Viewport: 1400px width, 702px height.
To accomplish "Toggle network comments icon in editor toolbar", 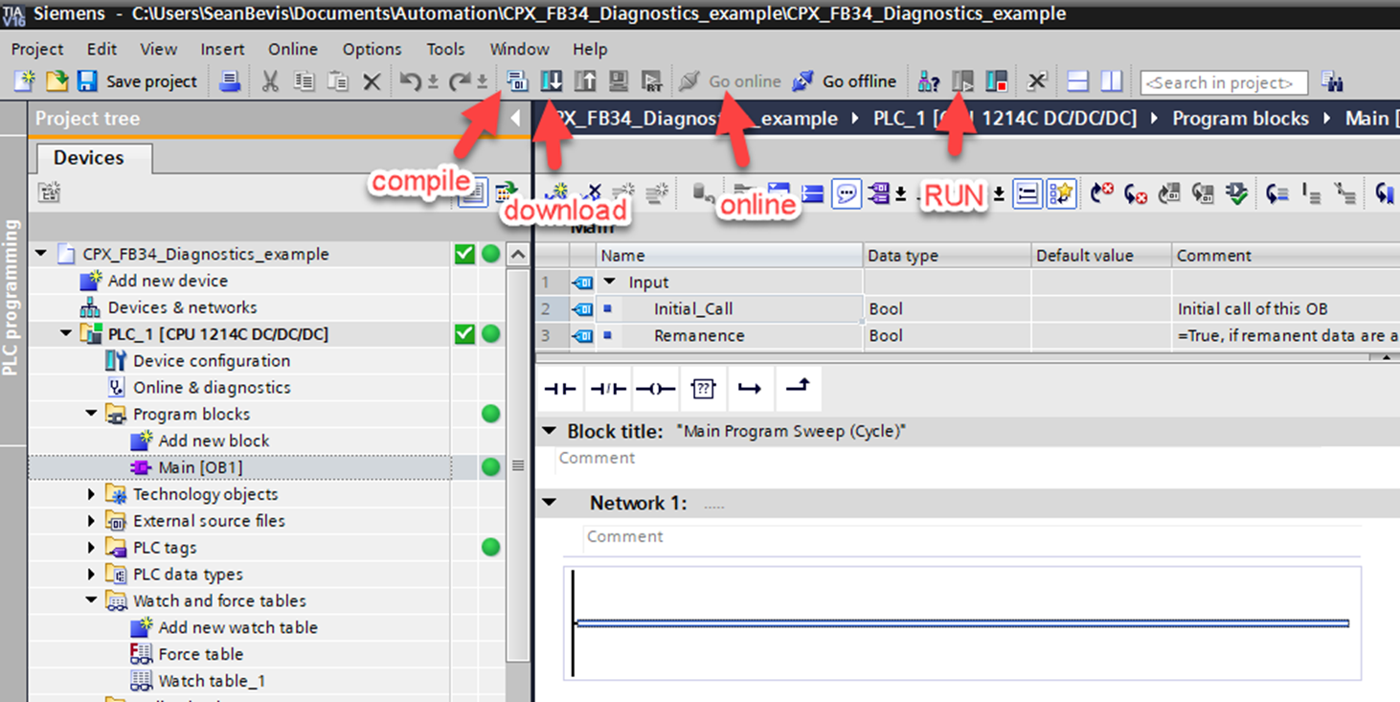I will (x=846, y=194).
